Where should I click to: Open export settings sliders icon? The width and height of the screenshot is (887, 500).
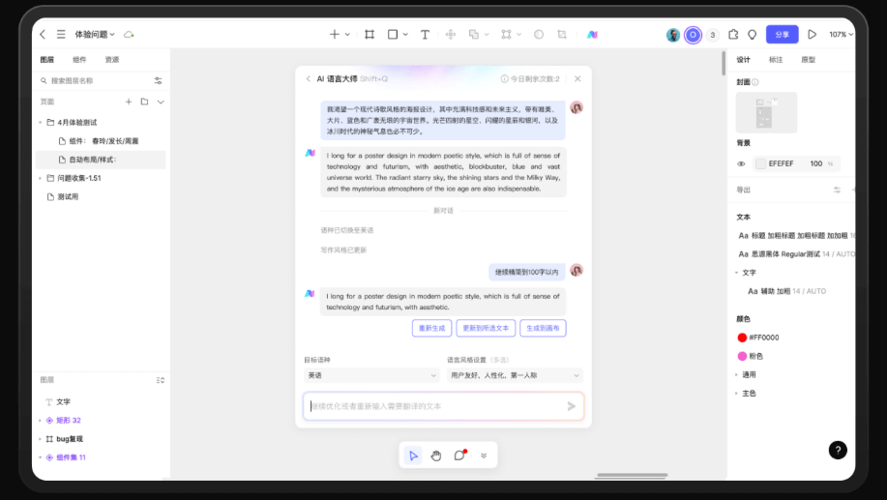tap(837, 191)
